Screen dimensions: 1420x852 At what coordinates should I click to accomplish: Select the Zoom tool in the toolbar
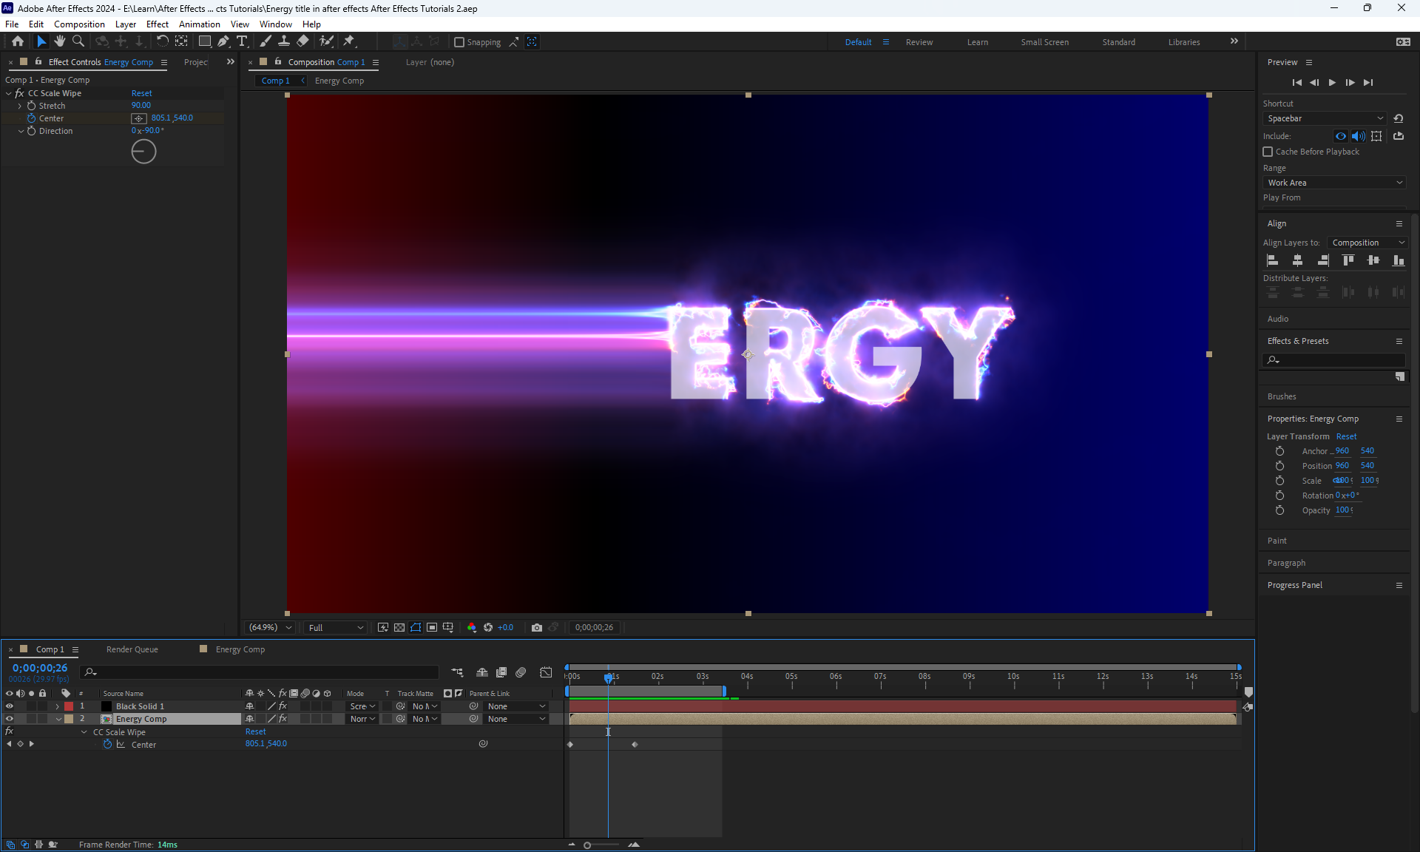click(x=78, y=41)
